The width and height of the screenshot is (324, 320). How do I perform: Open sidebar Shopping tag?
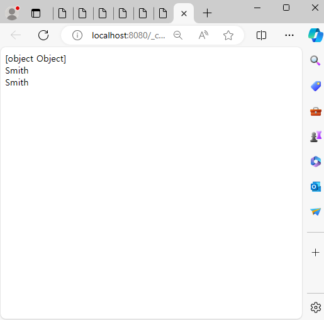tap(316, 86)
